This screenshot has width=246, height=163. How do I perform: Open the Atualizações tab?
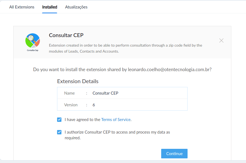[76, 7]
